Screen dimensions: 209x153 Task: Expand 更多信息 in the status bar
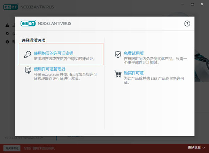(194, 148)
